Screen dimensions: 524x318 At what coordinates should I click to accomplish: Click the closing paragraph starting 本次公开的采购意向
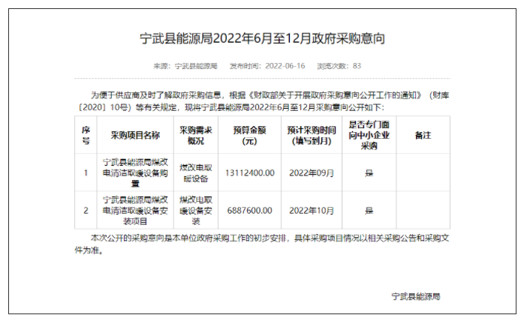(262, 244)
